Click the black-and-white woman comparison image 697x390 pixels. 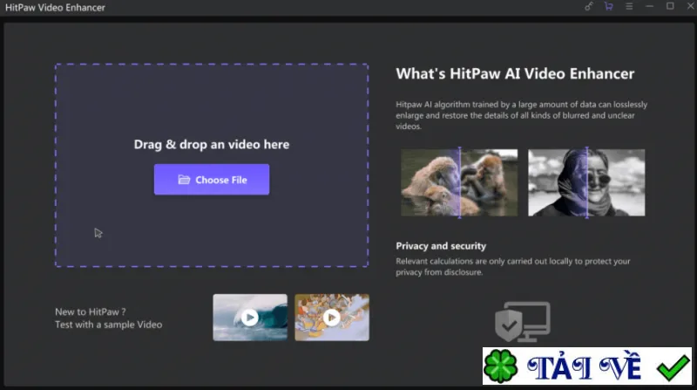(x=586, y=182)
